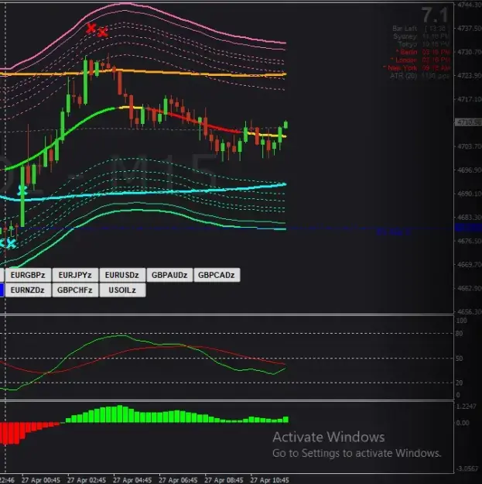Screen dimensions: 482x484
Task: Click the 27 Apr 10:45 time label
Action: 269,480
